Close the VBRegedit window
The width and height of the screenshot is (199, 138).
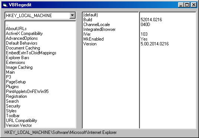194,5
